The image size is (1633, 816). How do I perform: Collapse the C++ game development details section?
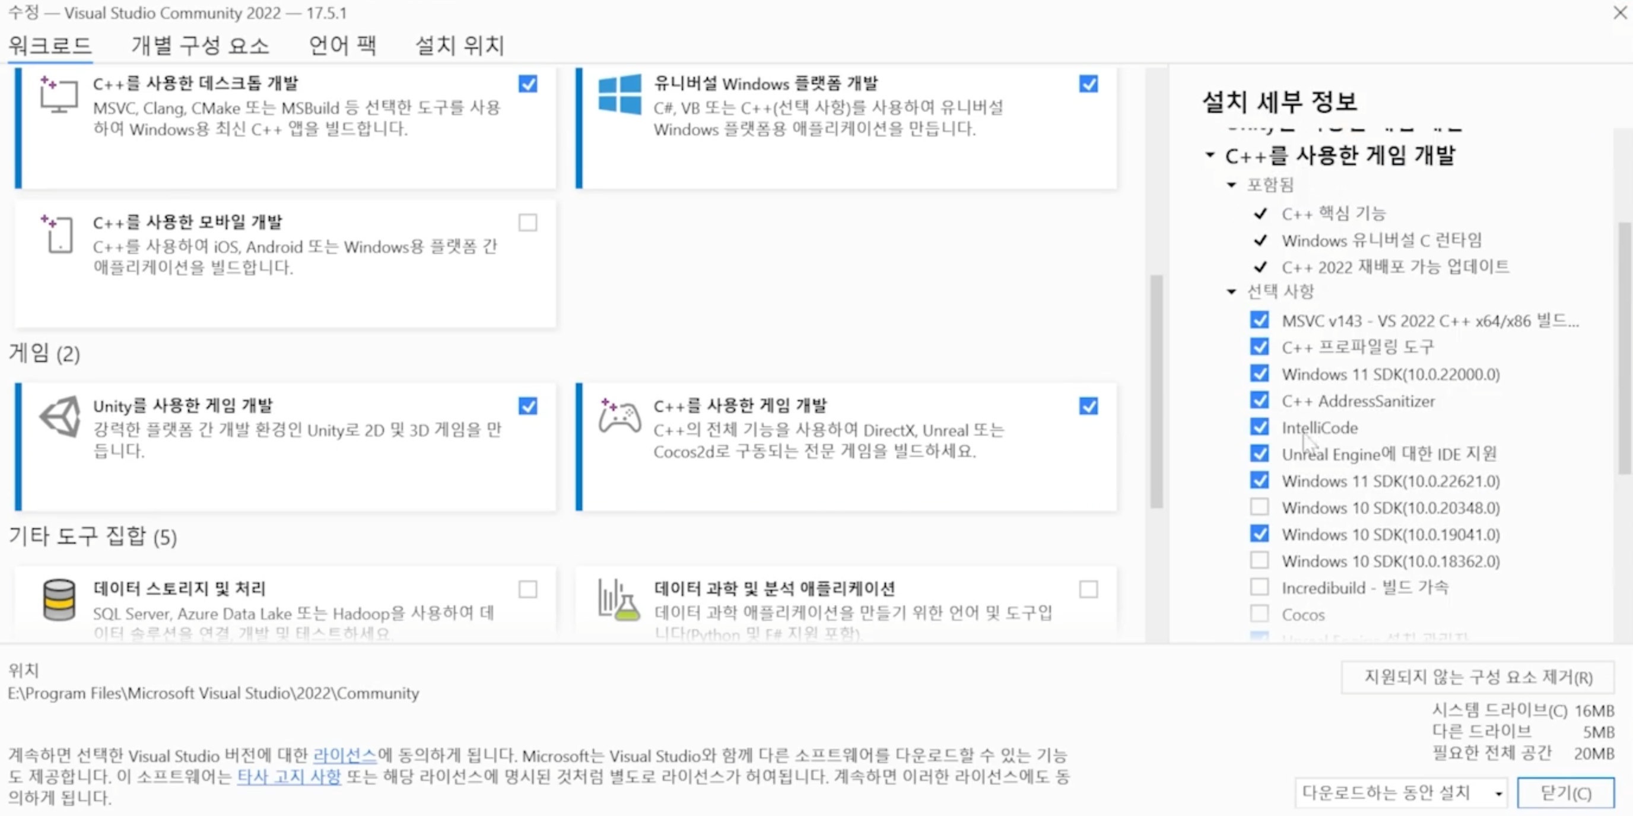coord(1209,155)
